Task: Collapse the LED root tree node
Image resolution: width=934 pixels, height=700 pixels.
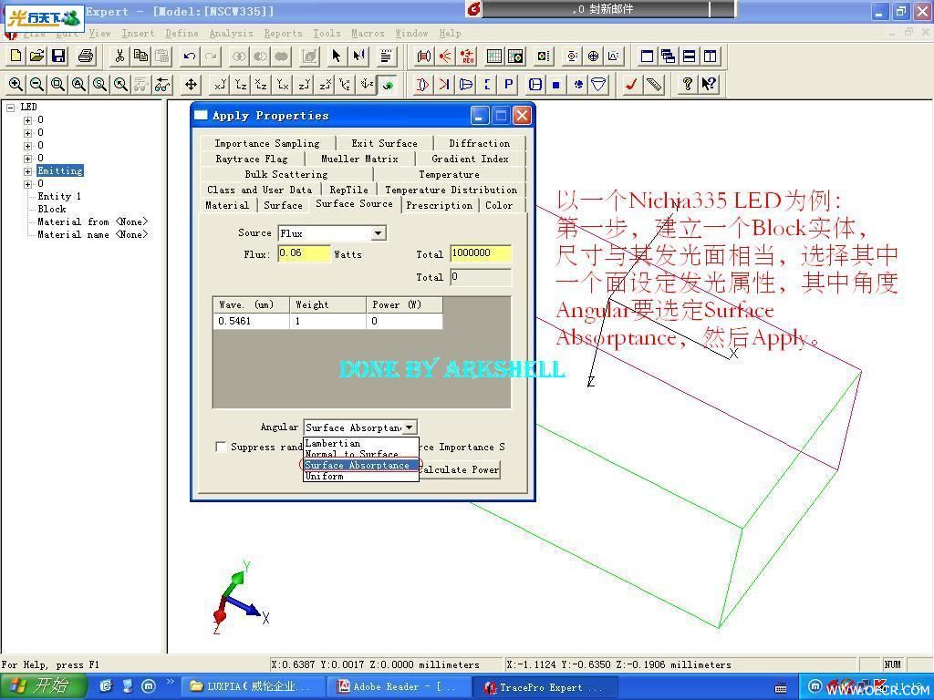Action: [x=11, y=108]
